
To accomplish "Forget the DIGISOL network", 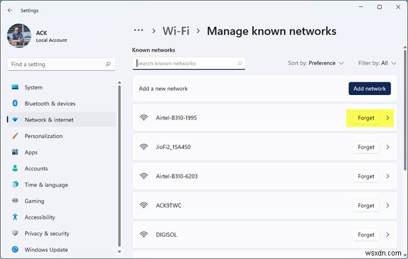I will tap(366, 235).
